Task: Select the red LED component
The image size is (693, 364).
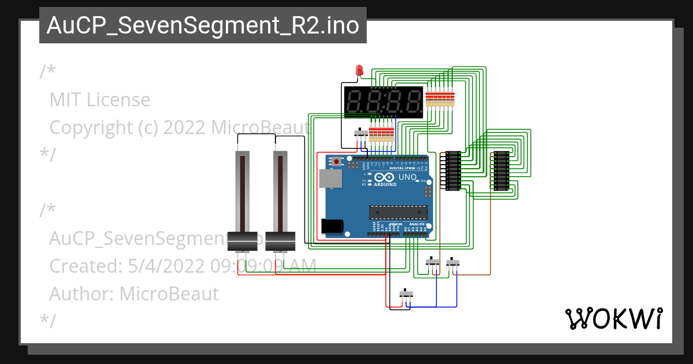Action: tap(358, 69)
